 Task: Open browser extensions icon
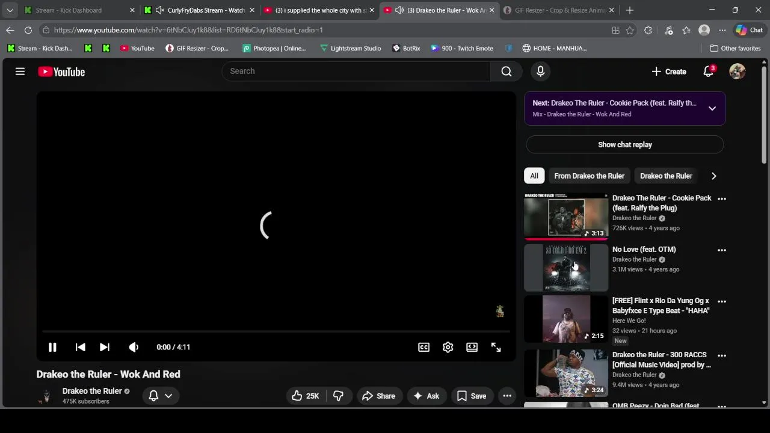tap(648, 30)
